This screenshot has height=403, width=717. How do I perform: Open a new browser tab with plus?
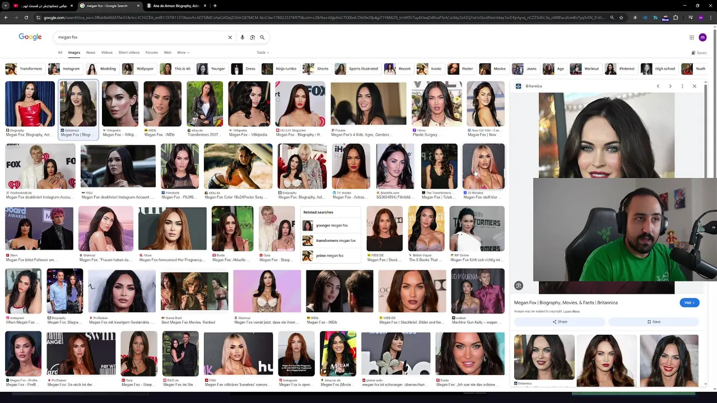(x=215, y=6)
